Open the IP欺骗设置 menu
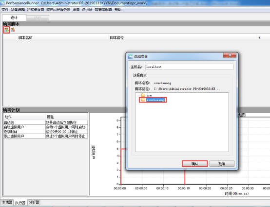This screenshot has width=270, height=207. [36, 10]
